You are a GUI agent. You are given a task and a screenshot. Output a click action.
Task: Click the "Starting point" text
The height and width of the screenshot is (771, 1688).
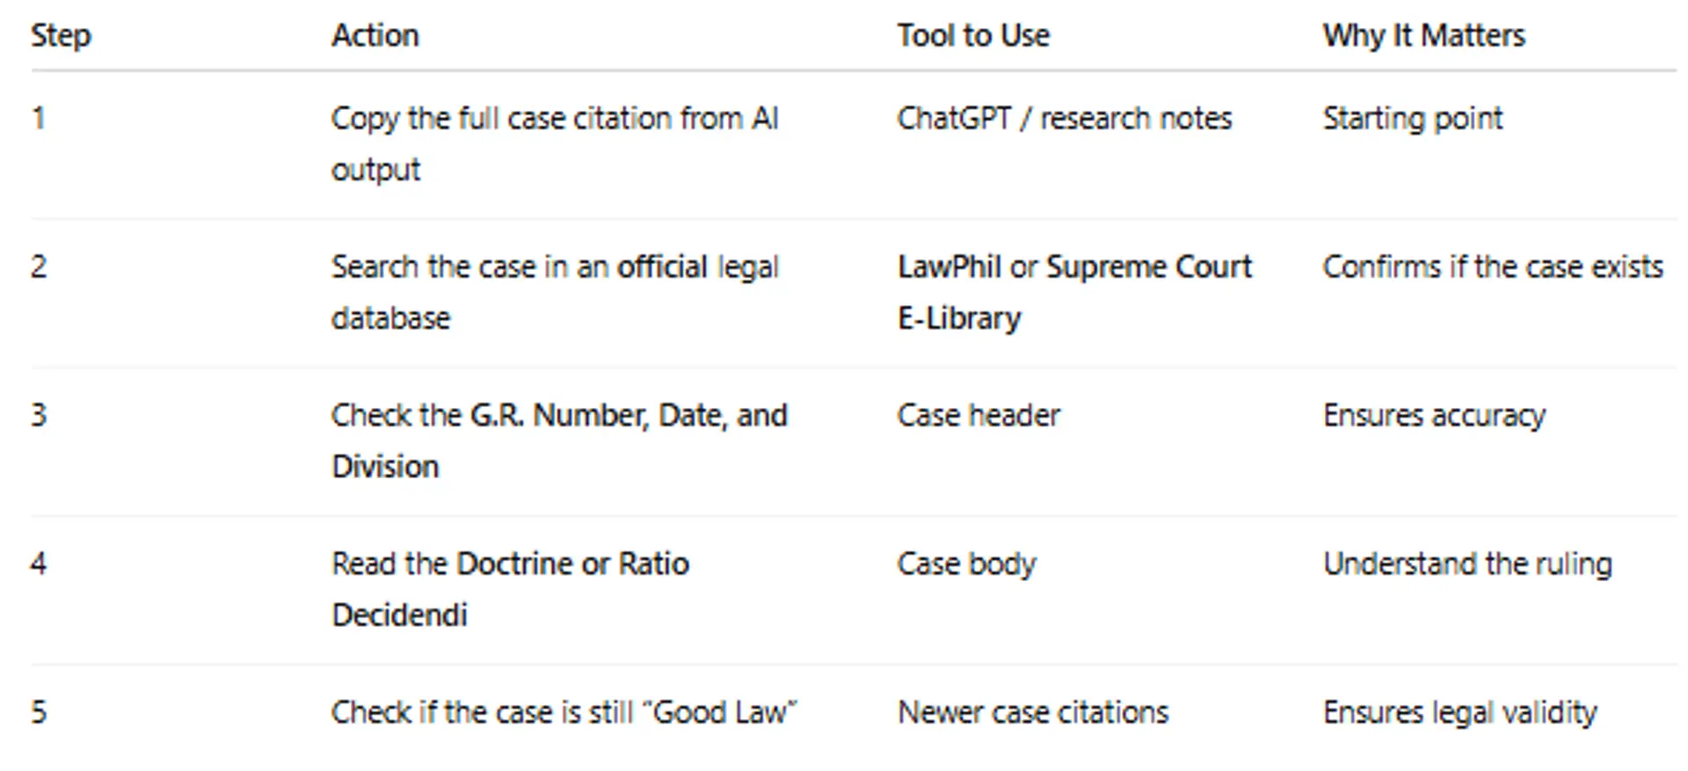pyautogui.click(x=1413, y=119)
